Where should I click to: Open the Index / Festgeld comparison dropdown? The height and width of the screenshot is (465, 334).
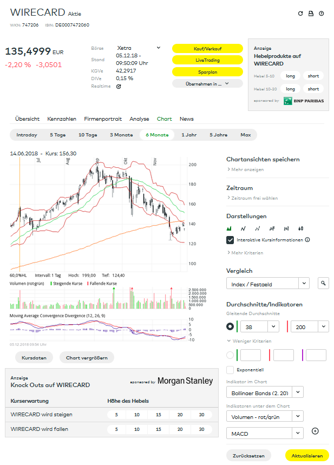tap(268, 283)
